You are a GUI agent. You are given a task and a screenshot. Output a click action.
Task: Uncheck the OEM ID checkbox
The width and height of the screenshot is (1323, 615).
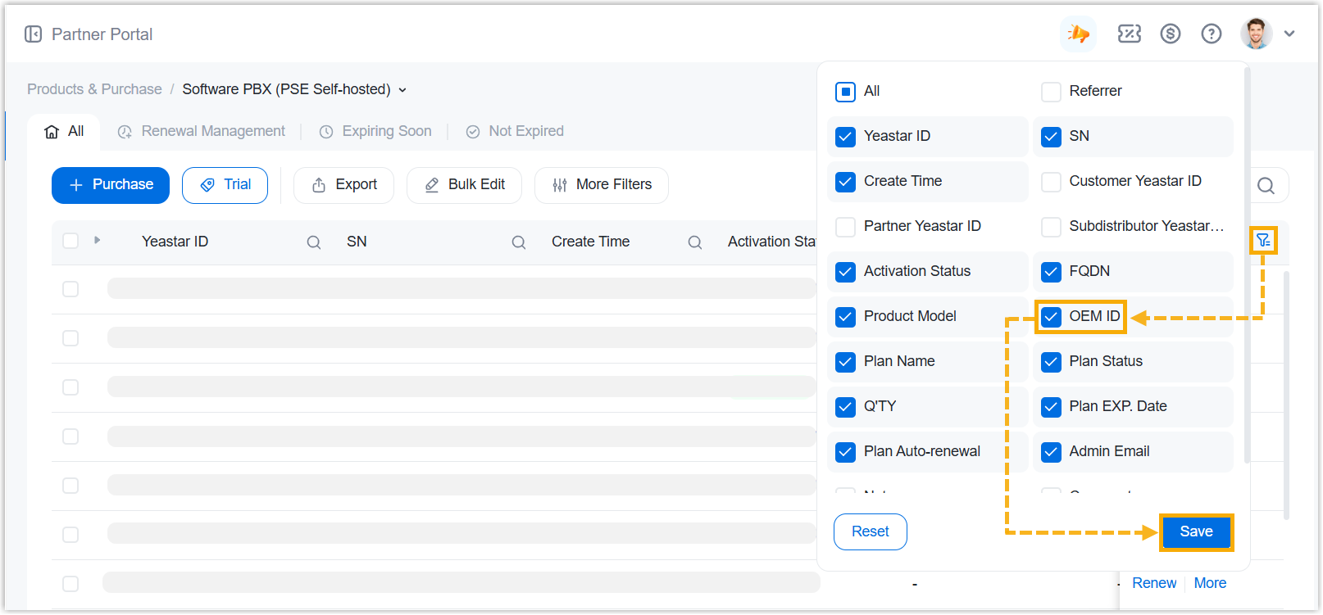[x=1051, y=317]
